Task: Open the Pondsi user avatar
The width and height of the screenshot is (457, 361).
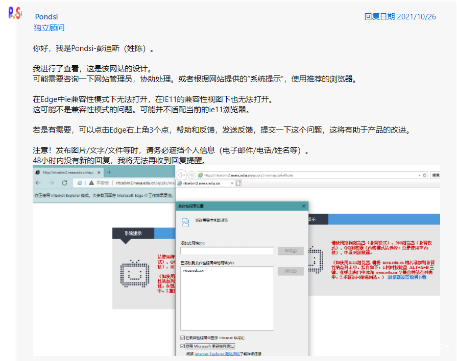Action: [x=15, y=13]
